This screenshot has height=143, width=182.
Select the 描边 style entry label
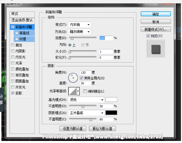(x=19, y=45)
